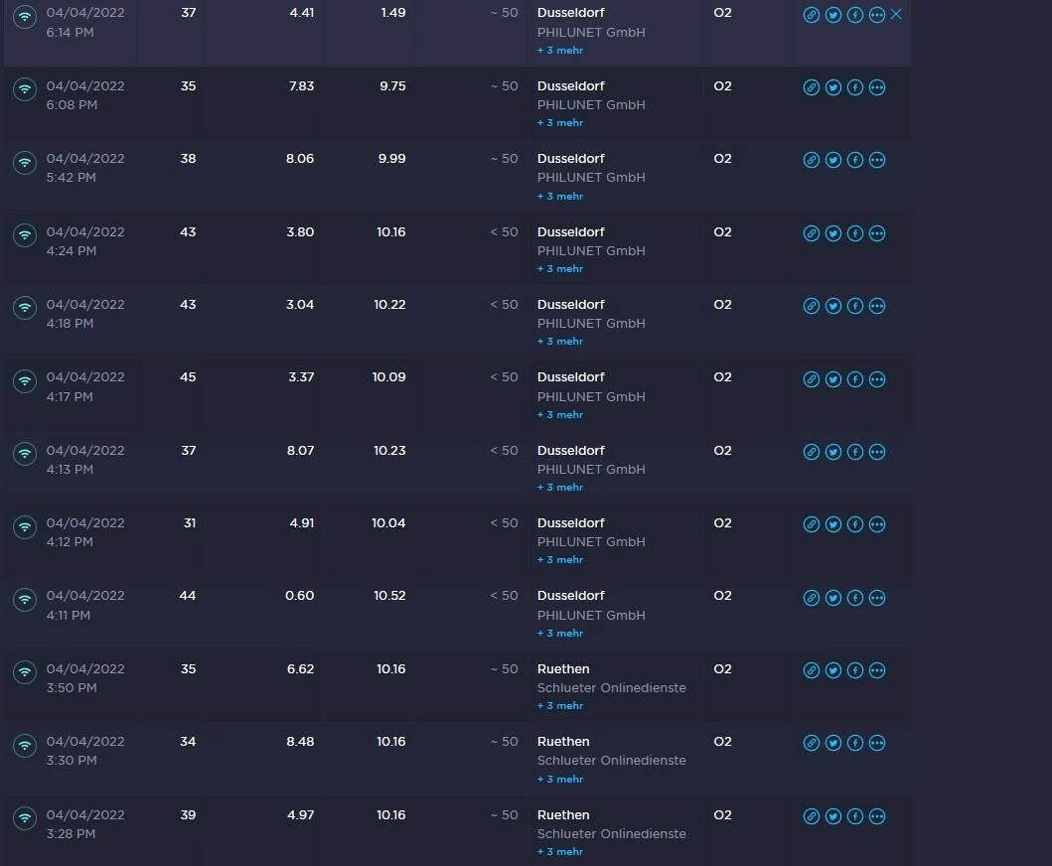
Task: Expand '+ 3 mehr' on the 5:42 PM row
Action: tap(560, 196)
